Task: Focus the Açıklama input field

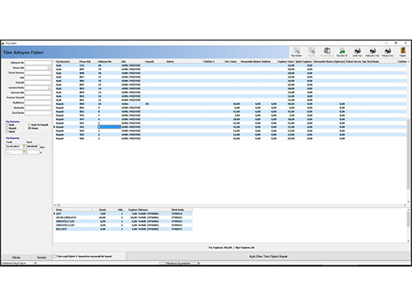Action: 38,103
